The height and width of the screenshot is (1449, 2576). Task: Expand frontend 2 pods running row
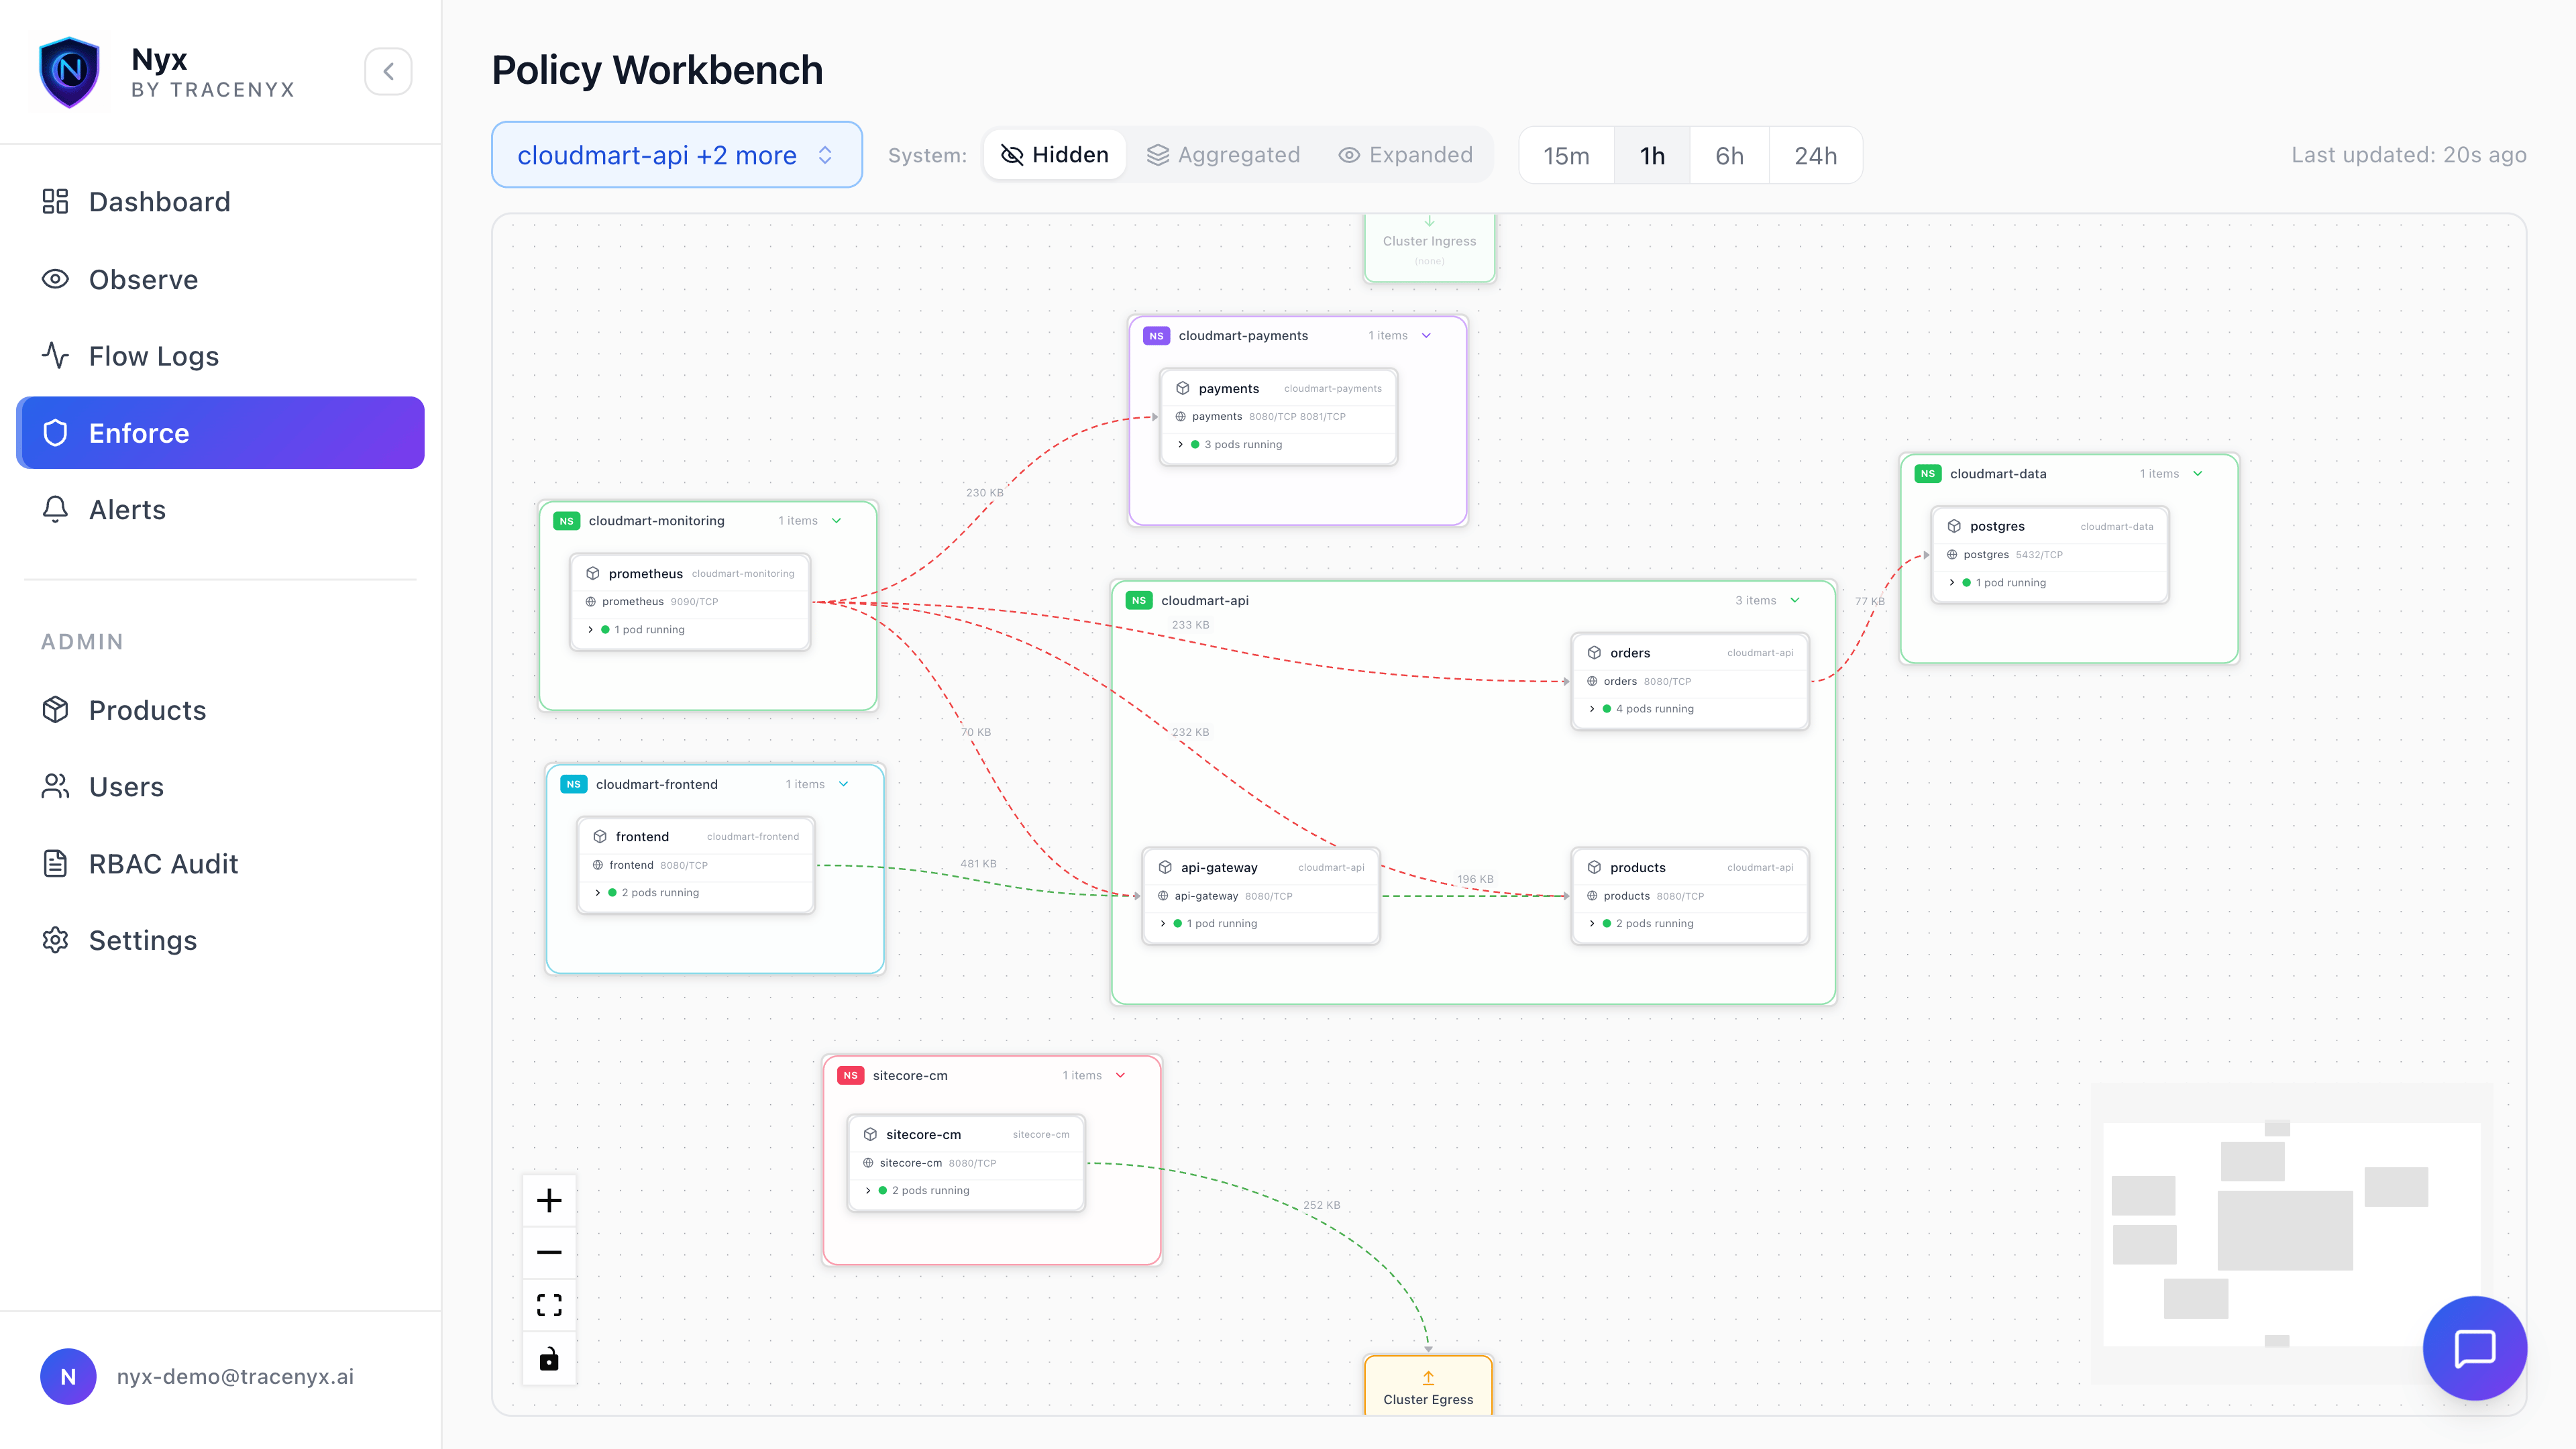pyautogui.click(x=696, y=893)
